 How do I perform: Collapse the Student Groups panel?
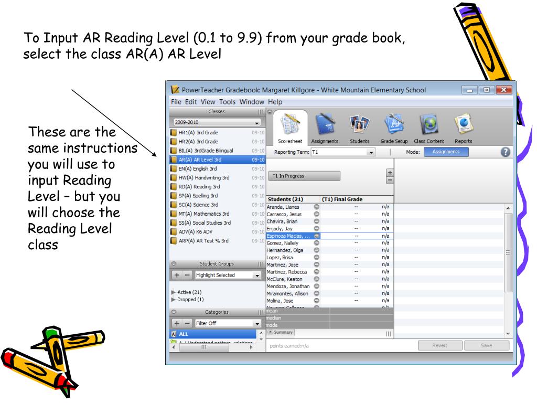(174, 264)
